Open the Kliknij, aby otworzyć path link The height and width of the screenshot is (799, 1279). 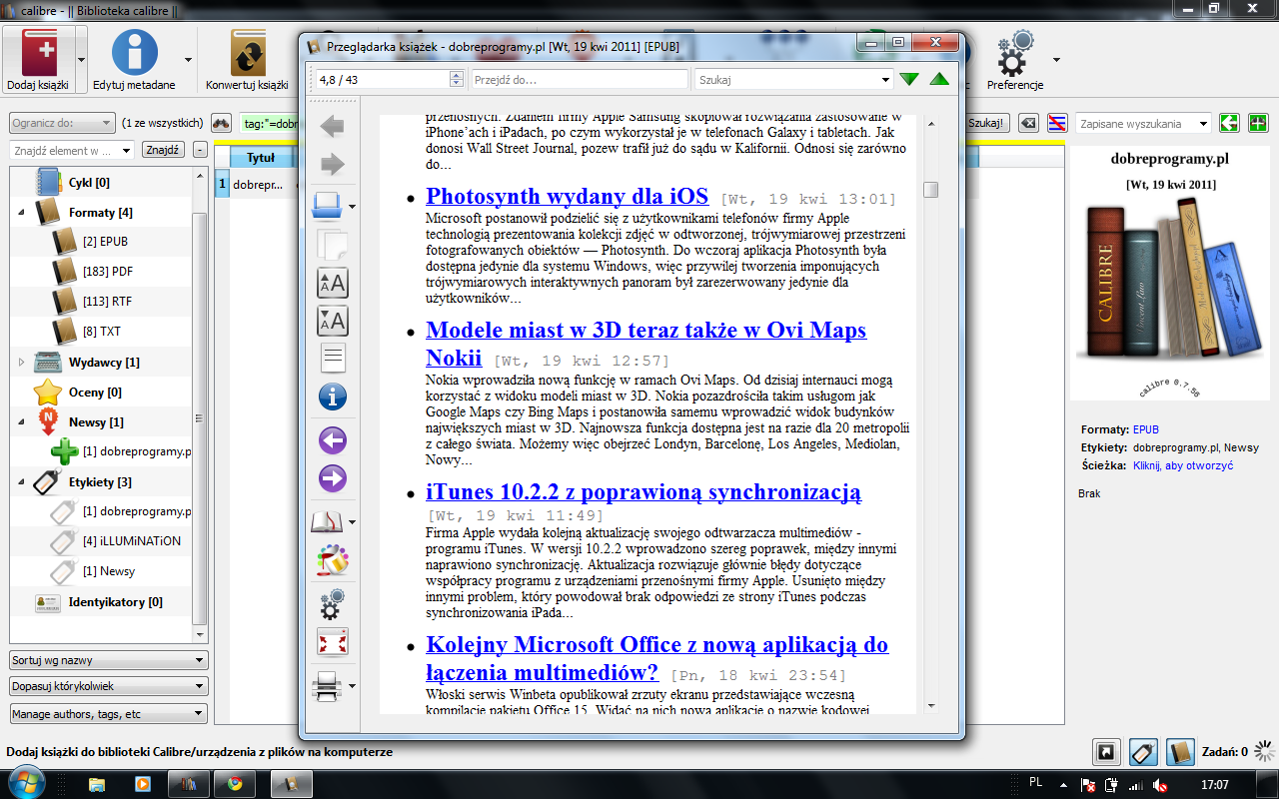1183,465
